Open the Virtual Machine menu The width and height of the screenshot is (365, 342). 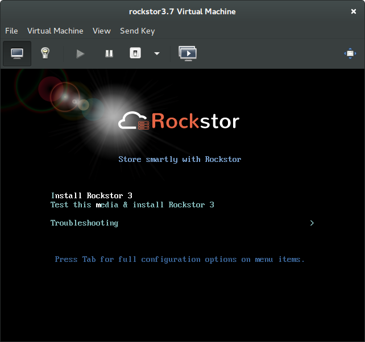(x=55, y=31)
